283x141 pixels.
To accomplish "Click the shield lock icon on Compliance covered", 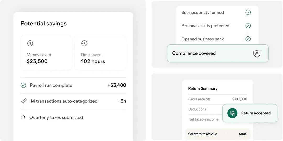I will [257, 54].
